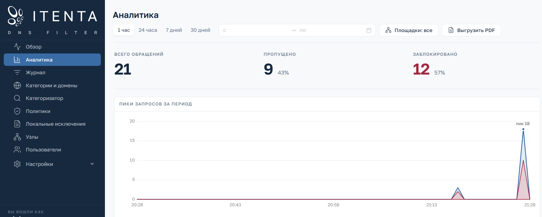Click the 57% blocked percentage
The height and width of the screenshot is (217, 542).
(x=440, y=73)
